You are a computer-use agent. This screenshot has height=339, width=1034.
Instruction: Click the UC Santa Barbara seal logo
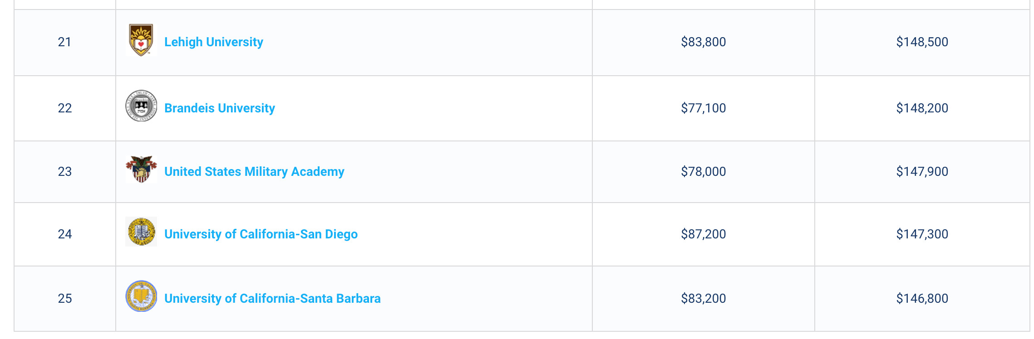[141, 296]
